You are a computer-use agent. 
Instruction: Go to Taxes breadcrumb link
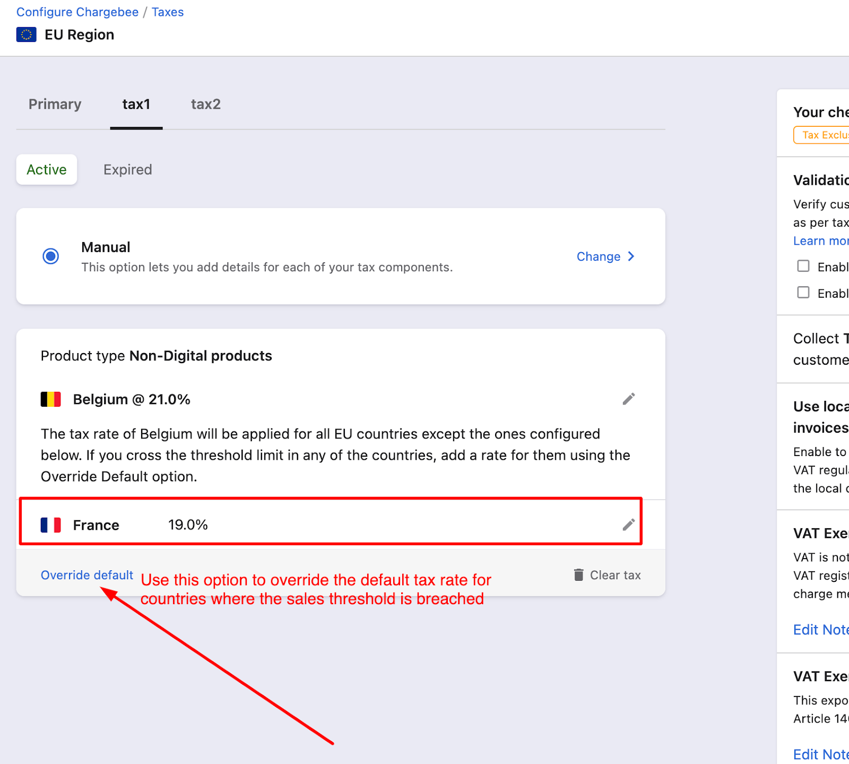(168, 12)
